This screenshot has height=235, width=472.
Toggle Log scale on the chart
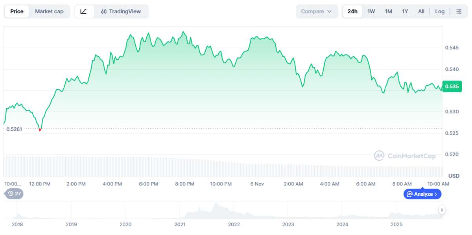[440, 11]
